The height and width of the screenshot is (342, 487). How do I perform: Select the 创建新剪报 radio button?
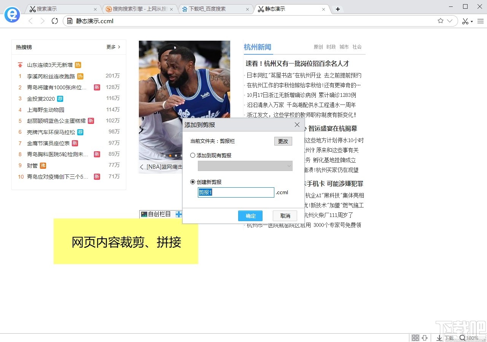pyautogui.click(x=193, y=182)
